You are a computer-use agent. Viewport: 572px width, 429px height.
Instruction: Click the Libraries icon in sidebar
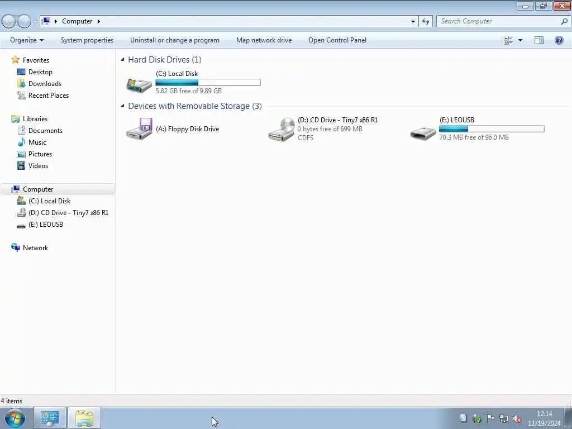click(x=15, y=119)
